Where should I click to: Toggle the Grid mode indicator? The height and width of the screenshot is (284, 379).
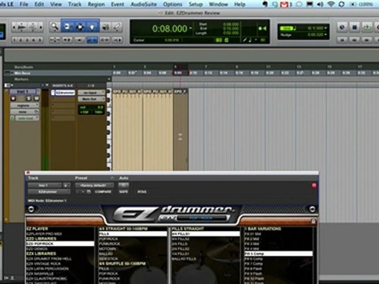tap(287, 28)
